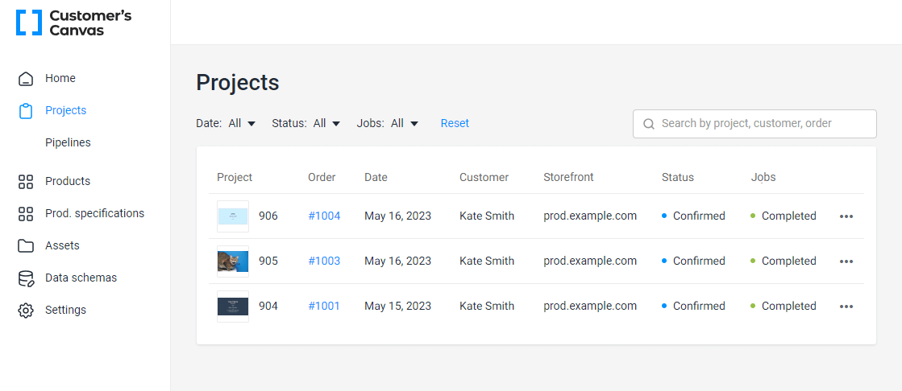Click the Jobs column header
This screenshot has width=902, height=391.
tap(763, 178)
